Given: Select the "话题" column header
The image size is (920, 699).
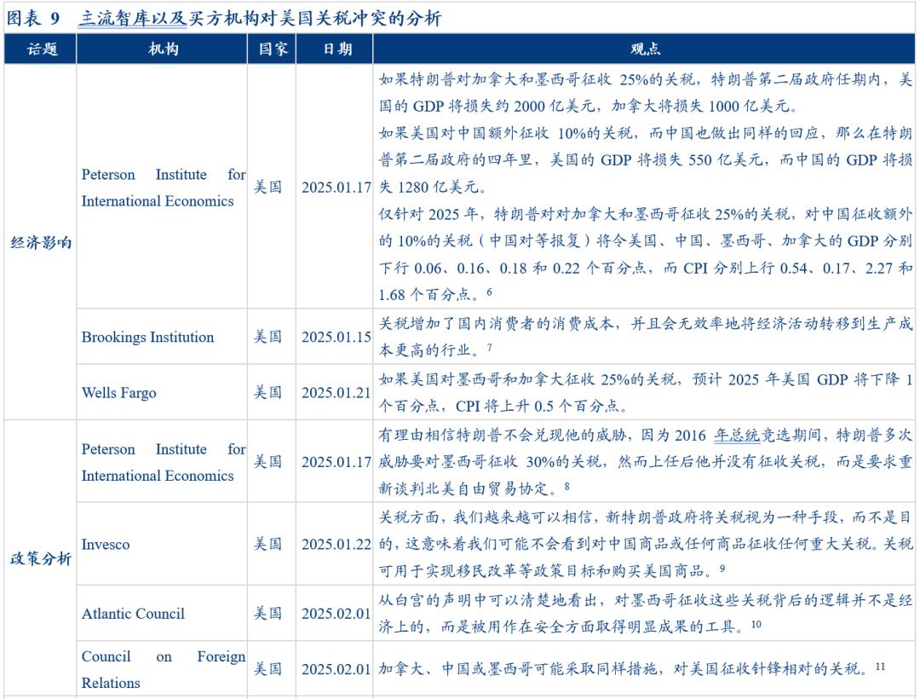Looking at the screenshot, I should (41, 49).
